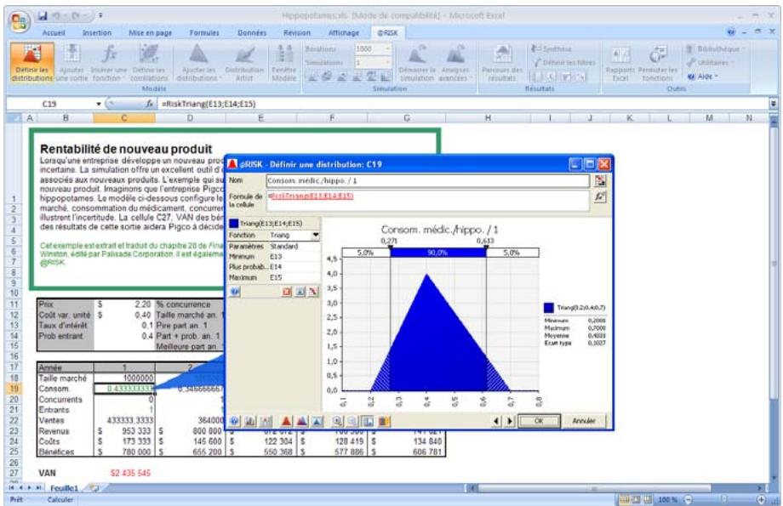
Task: Click Permuter les fonctions icon
Action: click(x=659, y=60)
